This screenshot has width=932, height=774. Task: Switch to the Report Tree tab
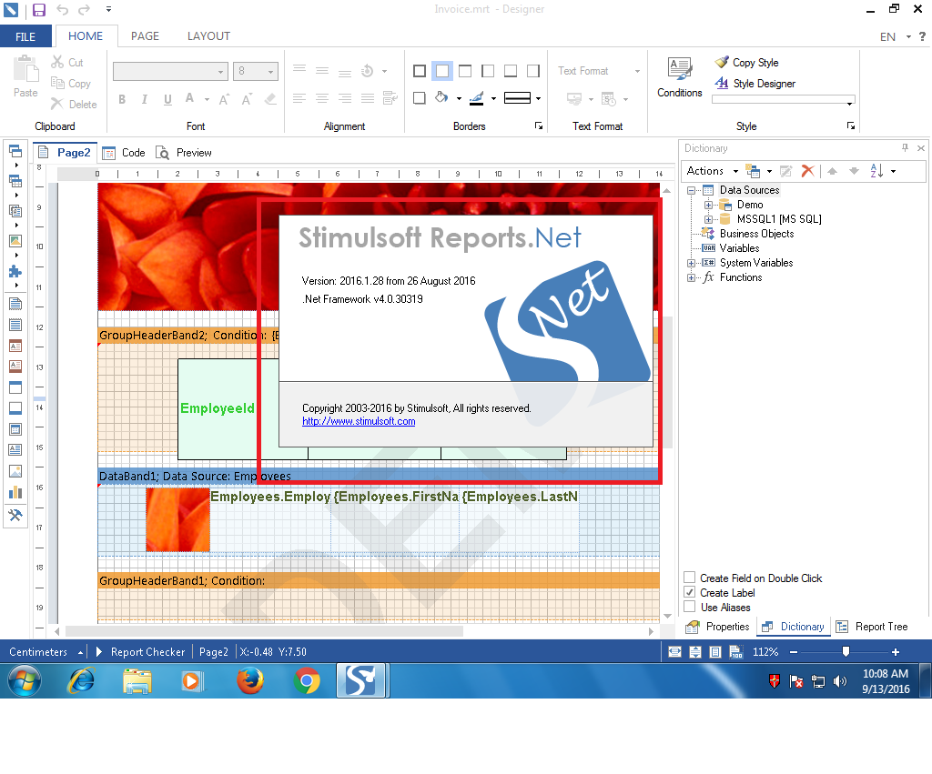[x=872, y=627]
